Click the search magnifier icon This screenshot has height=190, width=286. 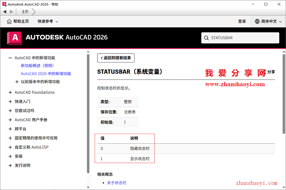pos(206,38)
